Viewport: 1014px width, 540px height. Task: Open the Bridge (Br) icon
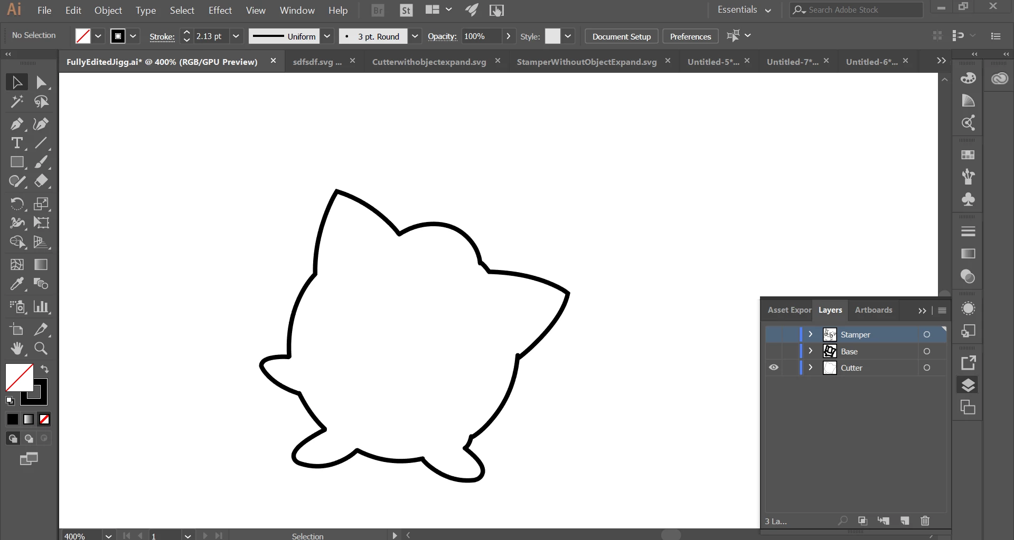pos(378,10)
